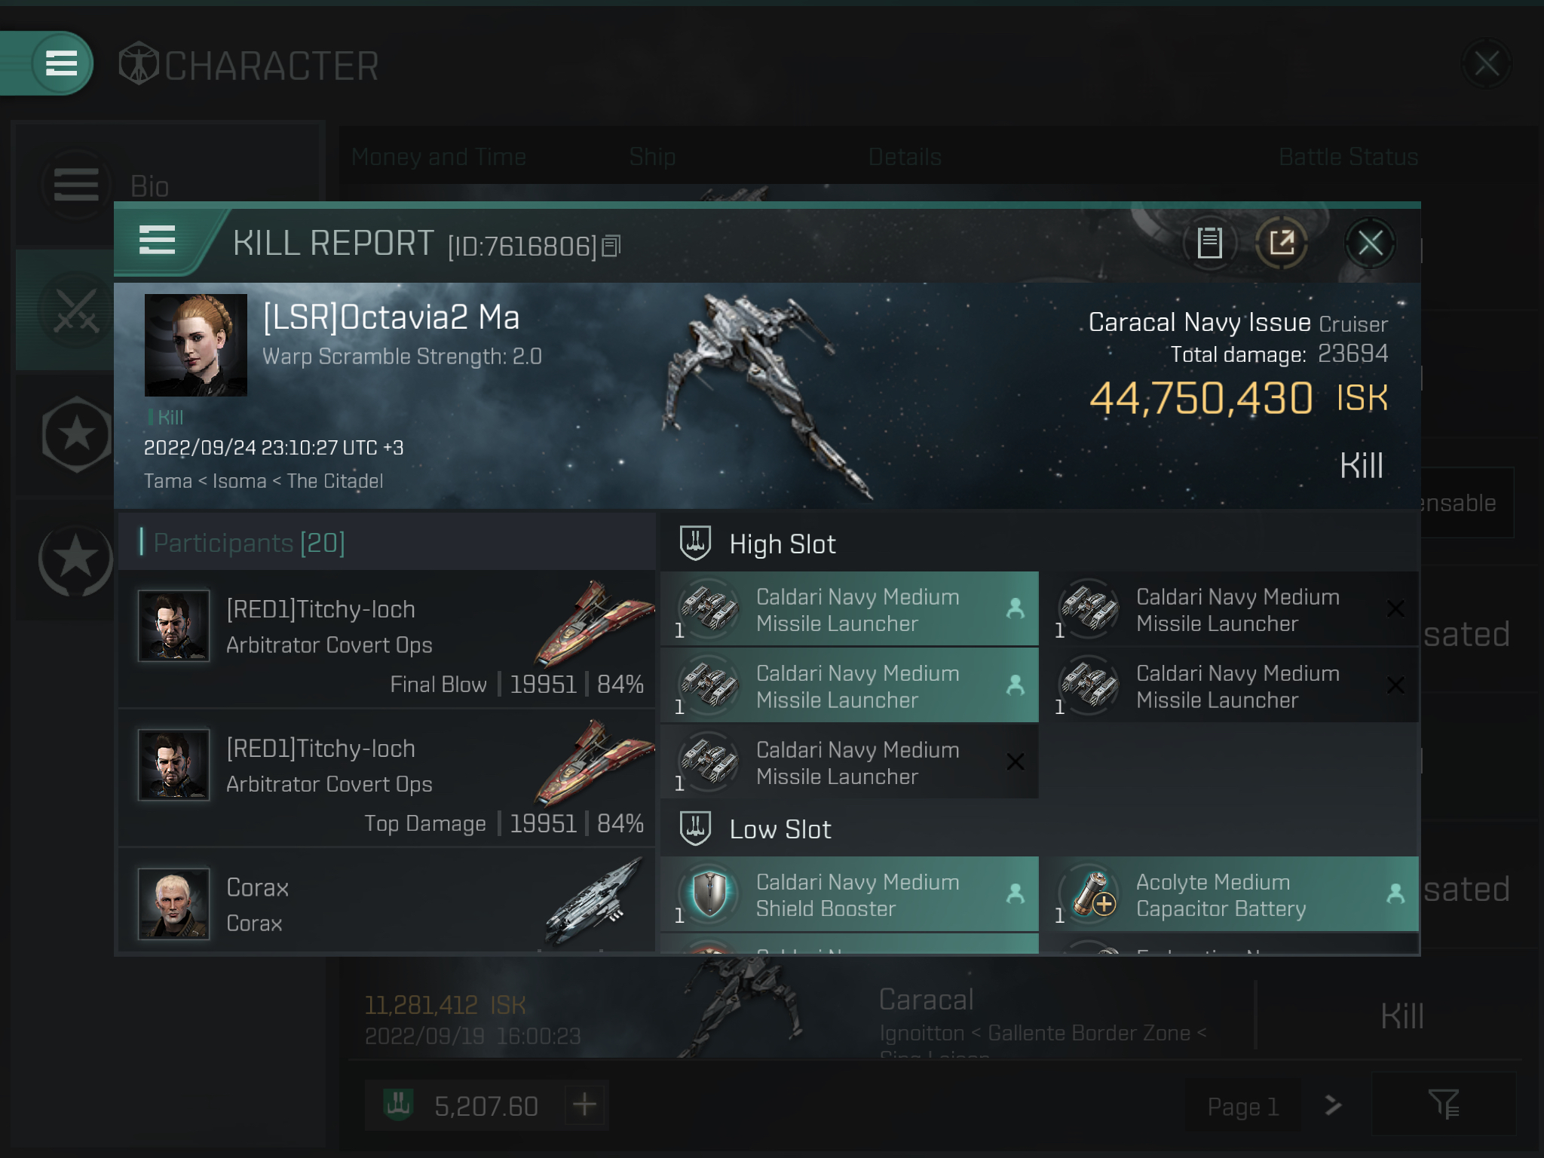The height and width of the screenshot is (1158, 1544).
Task: Select the Corax participant entry
Action: click(x=387, y=902)
